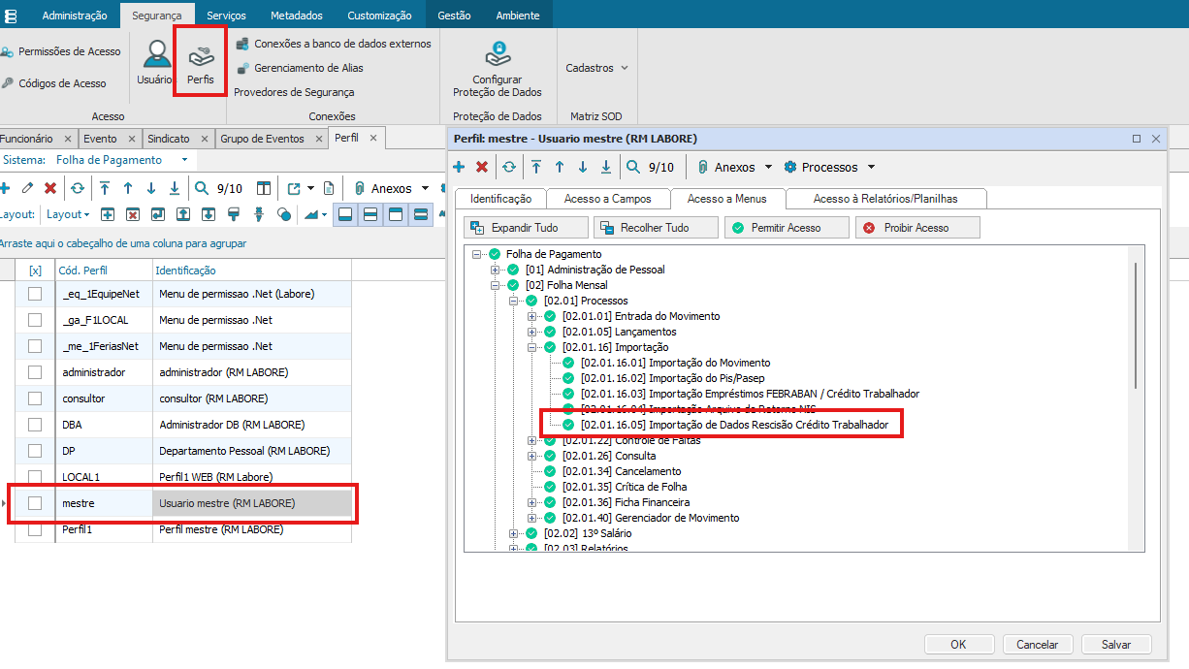Image resolution: width=1189 pixels, height=669 pixels.
Task: Open Códigos de Acesso
Action: coord(54,83)
